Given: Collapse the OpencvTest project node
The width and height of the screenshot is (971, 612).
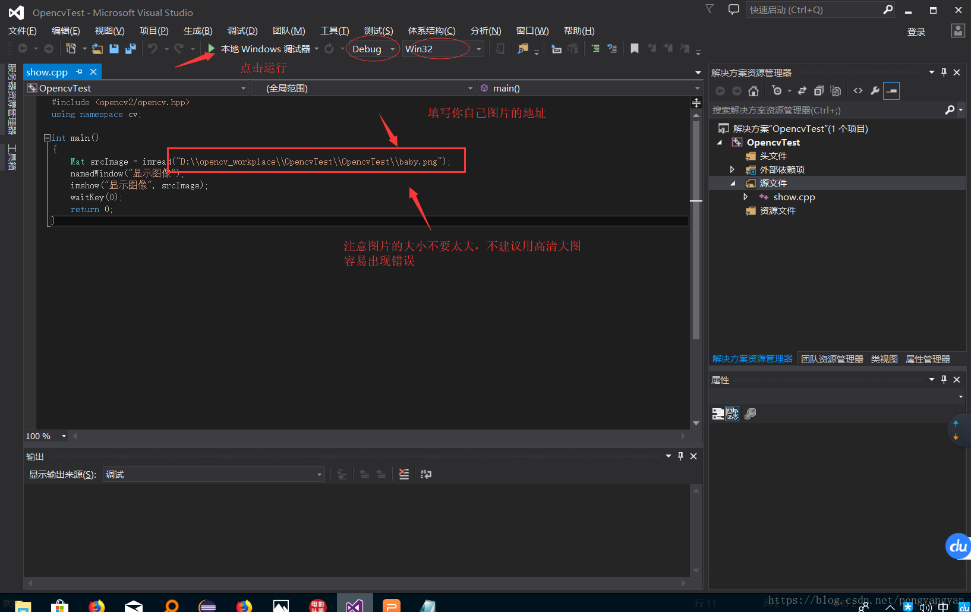Looking at the screenshot, I should 720,143.
